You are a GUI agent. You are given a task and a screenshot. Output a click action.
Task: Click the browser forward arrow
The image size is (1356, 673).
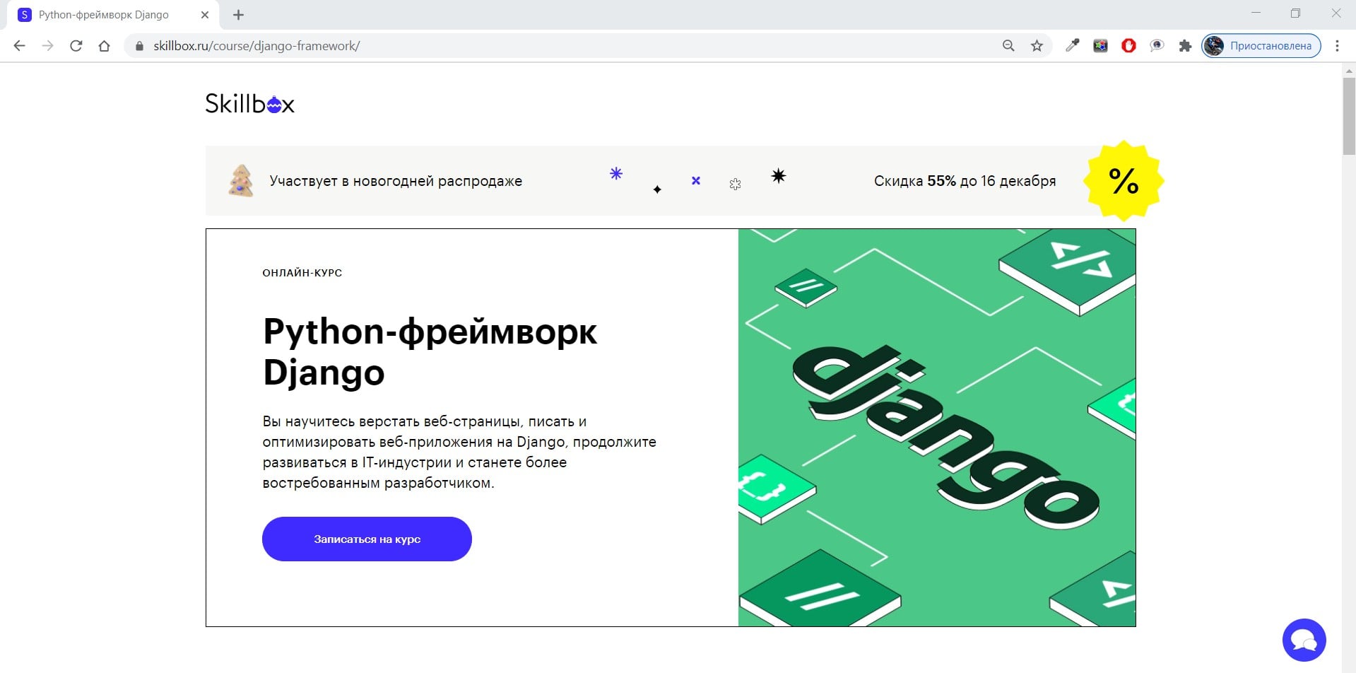47,46
